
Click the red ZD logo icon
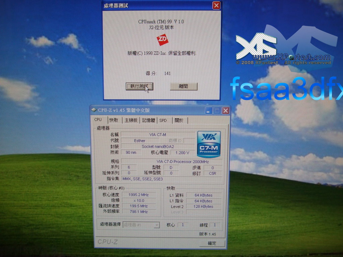(162, 39)
